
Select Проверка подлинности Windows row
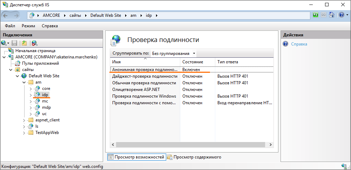144,96
